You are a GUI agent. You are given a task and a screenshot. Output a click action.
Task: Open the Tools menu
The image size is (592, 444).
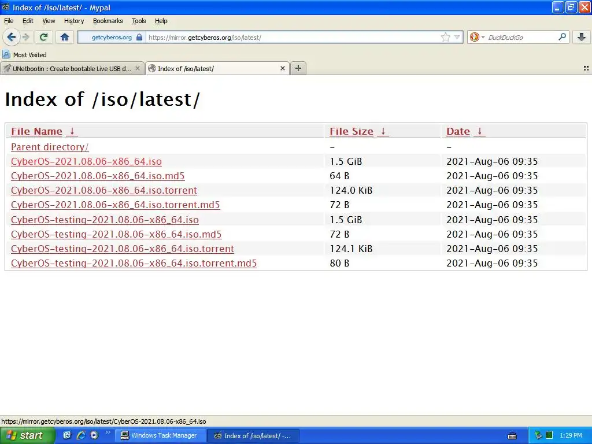[x=139, y=21]
